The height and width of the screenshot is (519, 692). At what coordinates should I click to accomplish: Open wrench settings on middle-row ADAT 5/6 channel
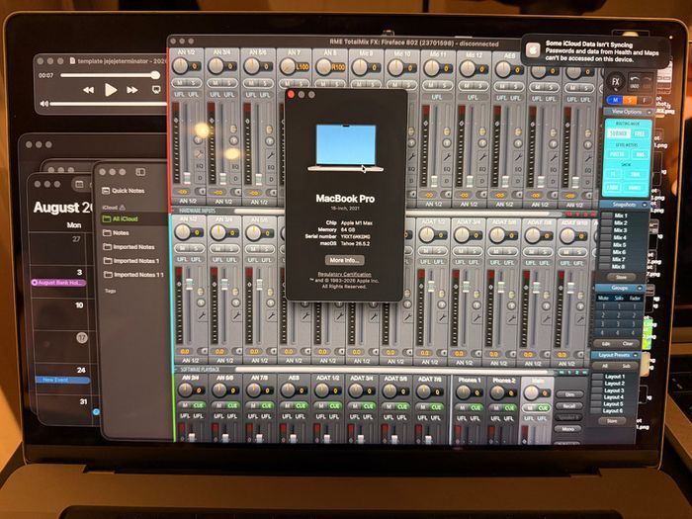512,317
